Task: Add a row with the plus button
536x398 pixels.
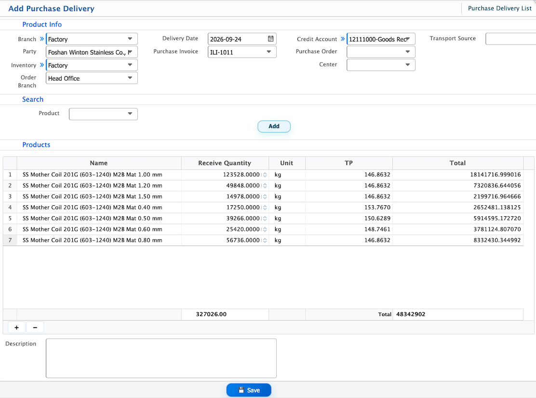Action: coord(16,328)
